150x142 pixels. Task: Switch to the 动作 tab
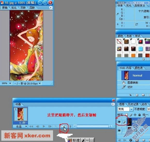click(x=144, y=104)
